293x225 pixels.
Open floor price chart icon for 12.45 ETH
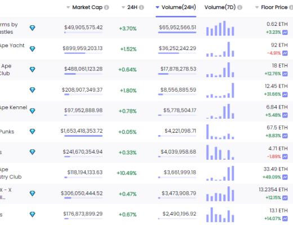tap(285, 94)
